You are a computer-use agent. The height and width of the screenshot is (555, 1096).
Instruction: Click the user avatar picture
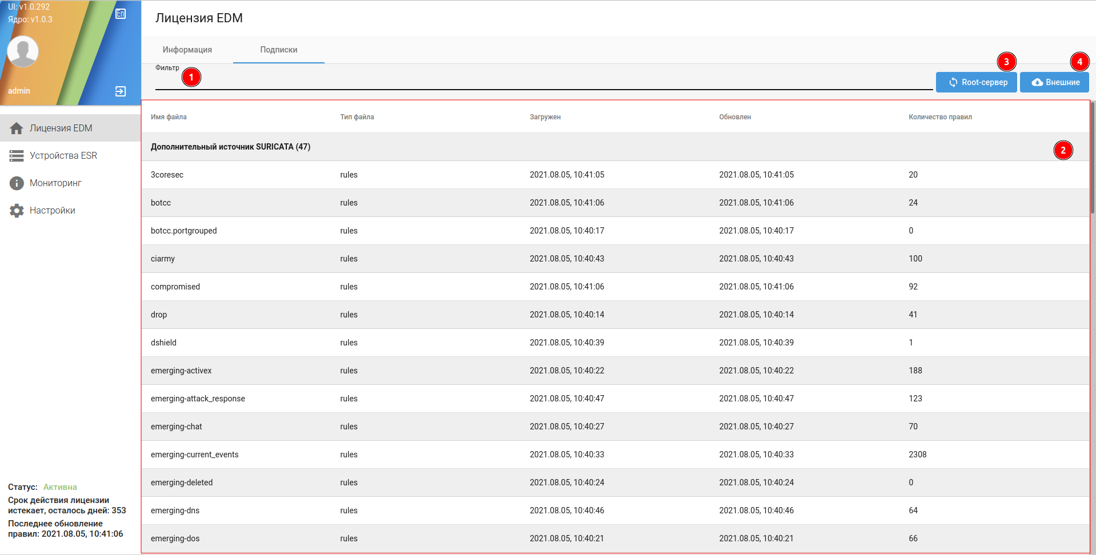click(x=23, y=51)
